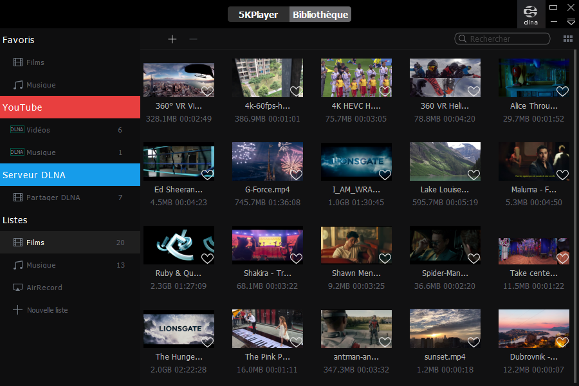This screenshot has height=386, width=579.
Task: Switch to the 5KPlayer tab
Action: pyautogui.click(x=258, y=14)
